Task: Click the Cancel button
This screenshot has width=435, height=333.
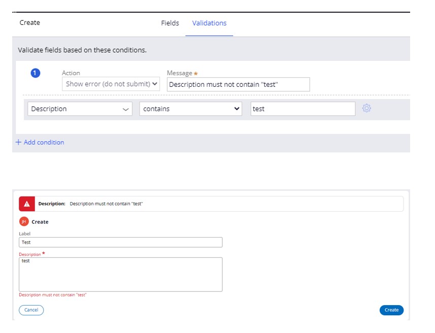Action: coord(31,310)
